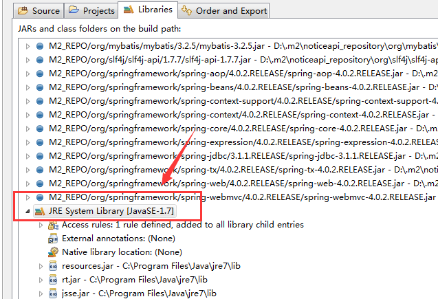Screen dimensions: 438x299
Task: Expand the resources.jar node
Action: tap(41, 266)
